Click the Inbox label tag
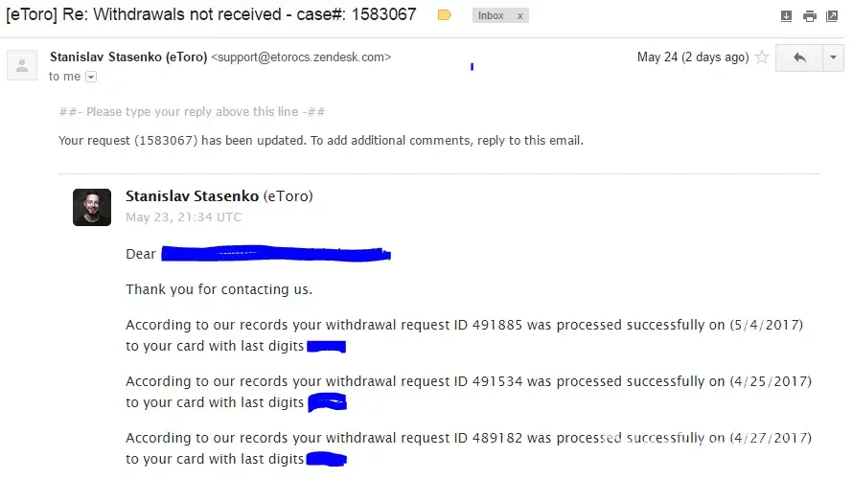Image resolution: width=853 pixels, height=479 pixels. tap(492, 16)
